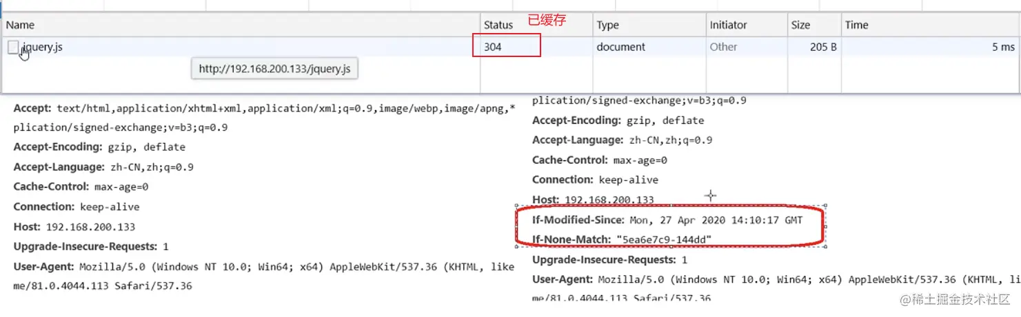Click the If-Modified-Since header line

[667, 220]
